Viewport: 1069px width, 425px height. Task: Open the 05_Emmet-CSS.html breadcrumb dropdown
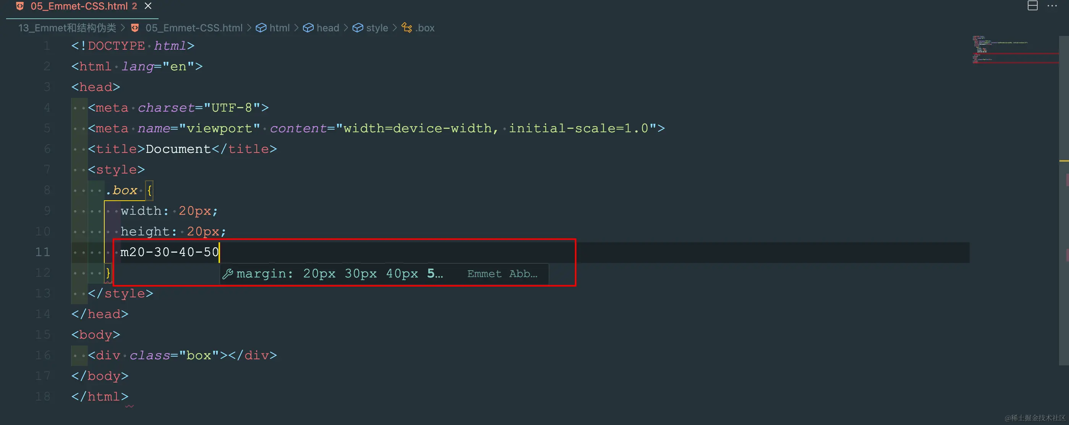coord(194,28)
